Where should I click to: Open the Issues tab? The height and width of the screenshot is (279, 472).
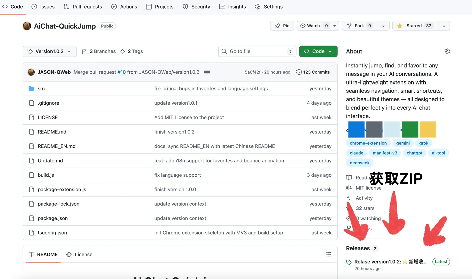(43, 7)
